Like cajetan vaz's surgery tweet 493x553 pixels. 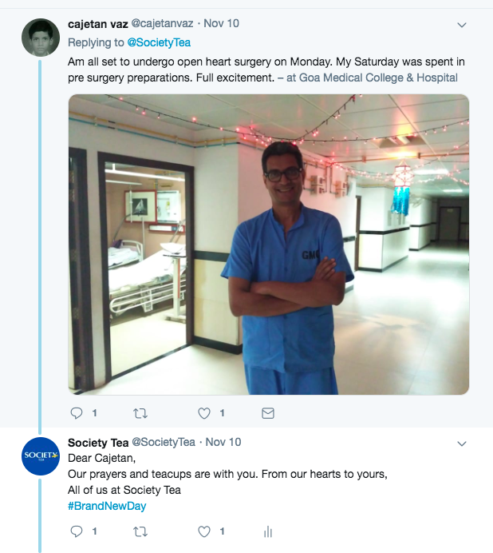click(x=204, y=413)
